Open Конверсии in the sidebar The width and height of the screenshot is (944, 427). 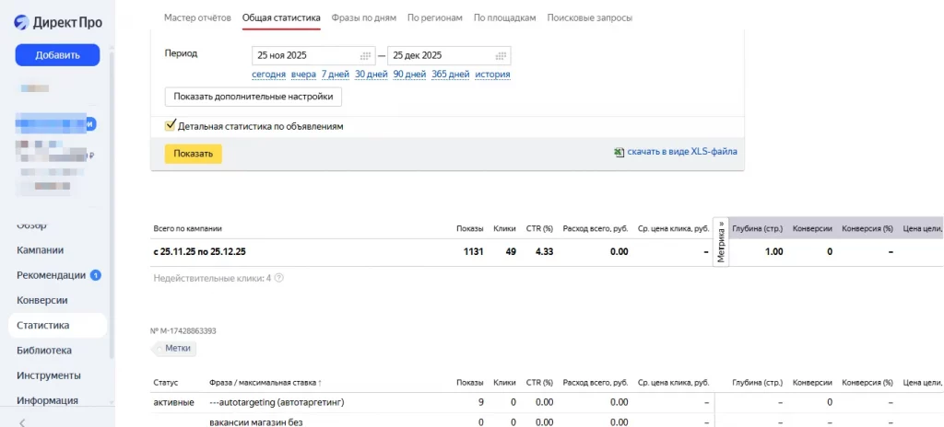pos(42,300)
